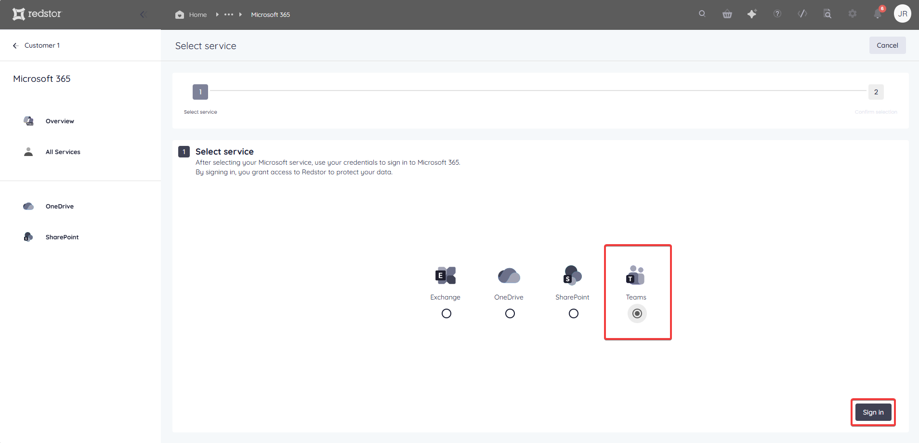
Task: Click the 'Select service' step label
Action: click(x=200, y=112)
